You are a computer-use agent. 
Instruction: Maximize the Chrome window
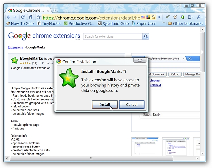point(192,6)
